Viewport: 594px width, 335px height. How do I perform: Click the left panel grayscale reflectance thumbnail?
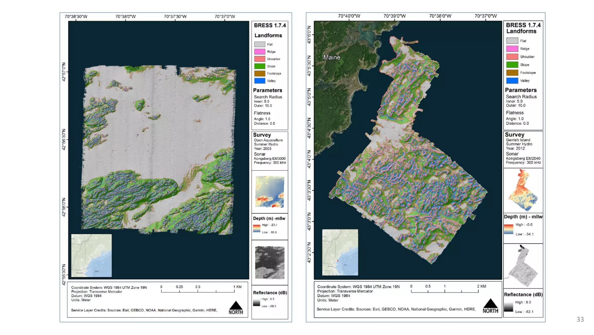269,262
